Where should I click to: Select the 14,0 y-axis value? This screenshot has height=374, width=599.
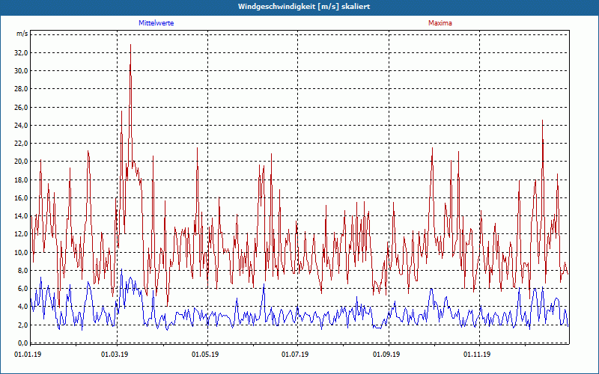21,216
